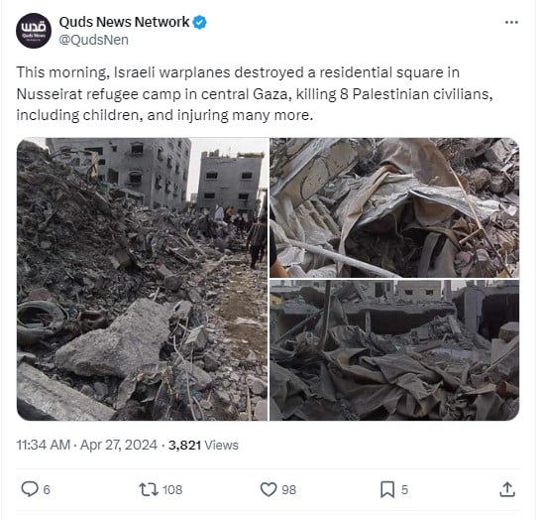Click the reply speech bubble icon
This screenshot has height=520, width=542.
(30, 489)
